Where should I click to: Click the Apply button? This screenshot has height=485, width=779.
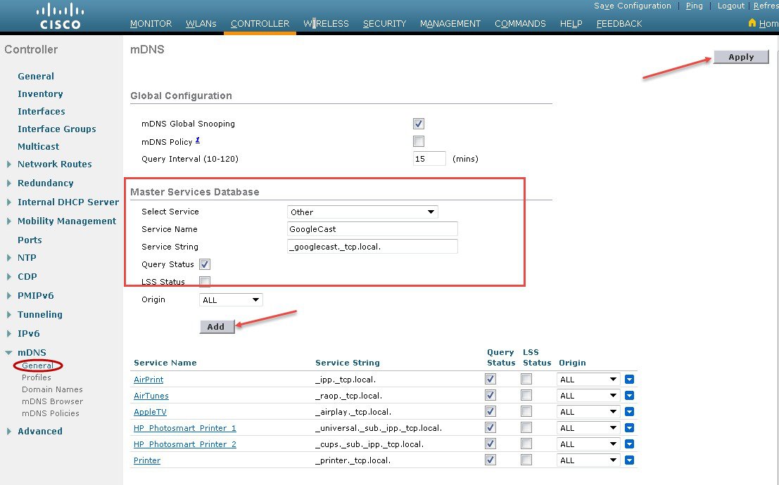click(741, 57)
